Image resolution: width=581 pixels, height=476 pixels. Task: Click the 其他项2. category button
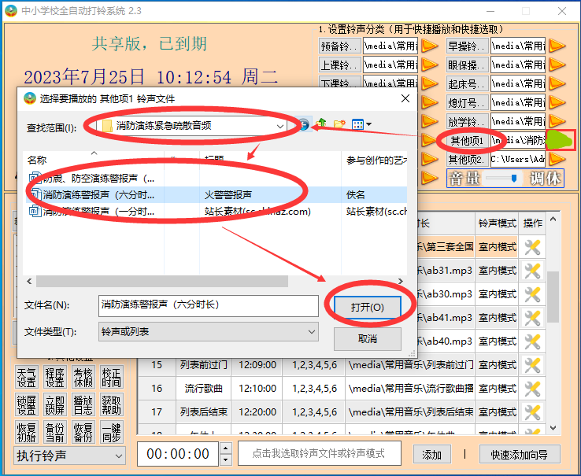pyautogui.click(x=467, y=160)
